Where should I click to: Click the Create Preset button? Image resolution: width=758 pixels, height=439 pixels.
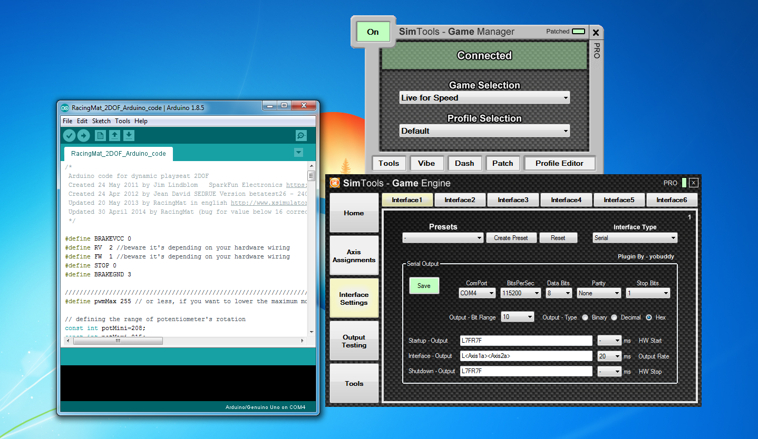(x=511, y=238)
